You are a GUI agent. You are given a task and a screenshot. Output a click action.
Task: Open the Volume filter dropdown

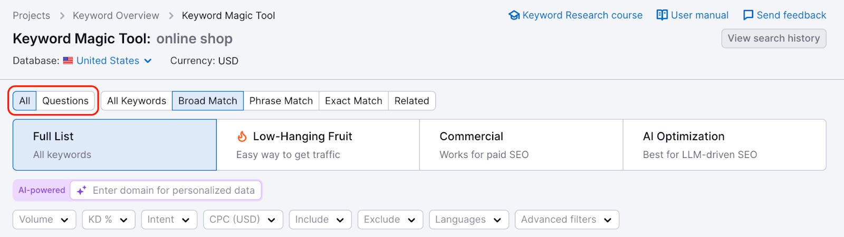pos(44,220)
